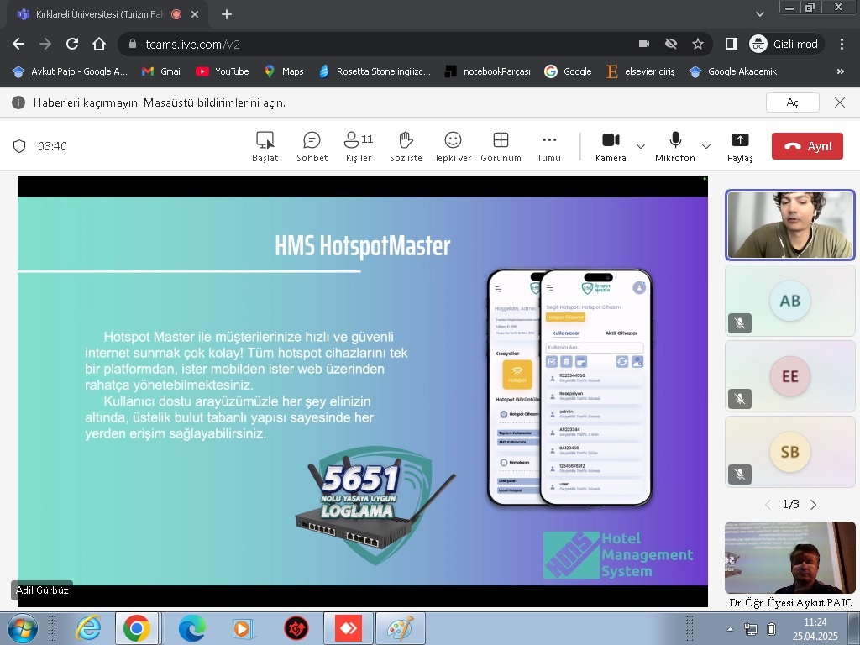The image size is (860, 645).
Task: Open the Sohbet chat panel
Action: click(312, 146)
